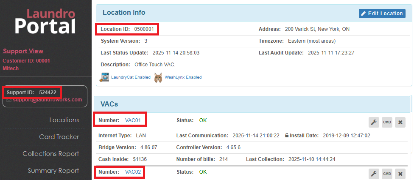The height and width of the screenshot is (180, 414).
Task: Go to Card Tracker in sidebar
Action: [59, 137]
